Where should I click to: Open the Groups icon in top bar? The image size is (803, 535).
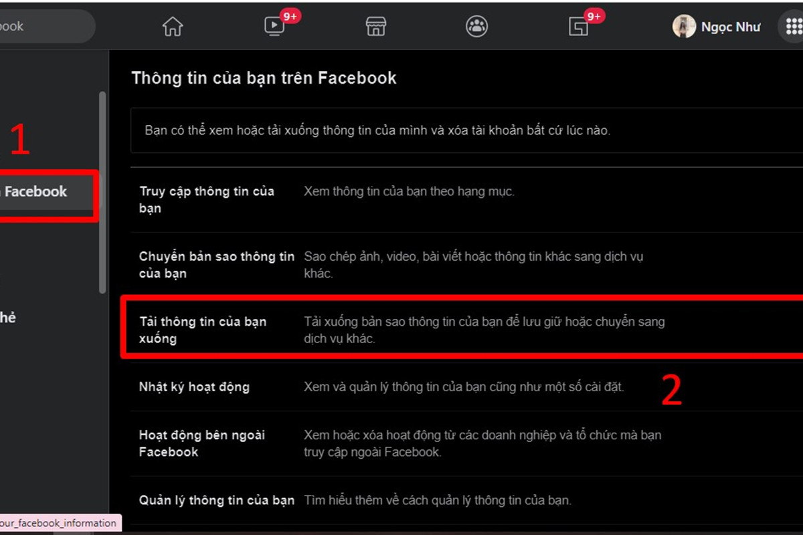476,26
